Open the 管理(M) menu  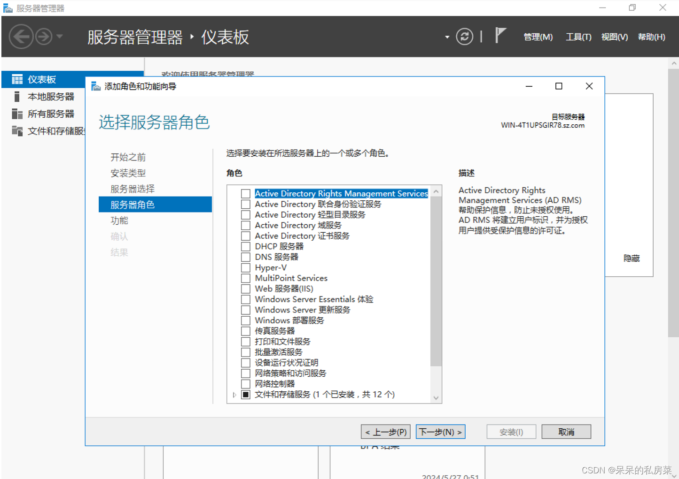538,37
